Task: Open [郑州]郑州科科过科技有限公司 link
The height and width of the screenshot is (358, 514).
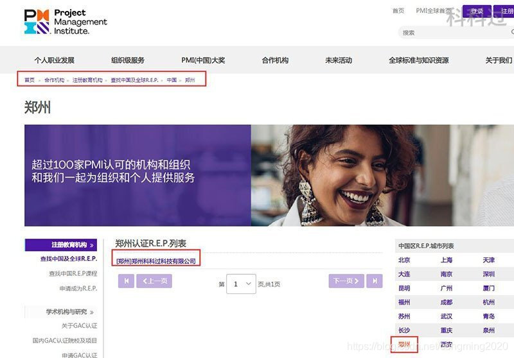Action: pos(156,261)
